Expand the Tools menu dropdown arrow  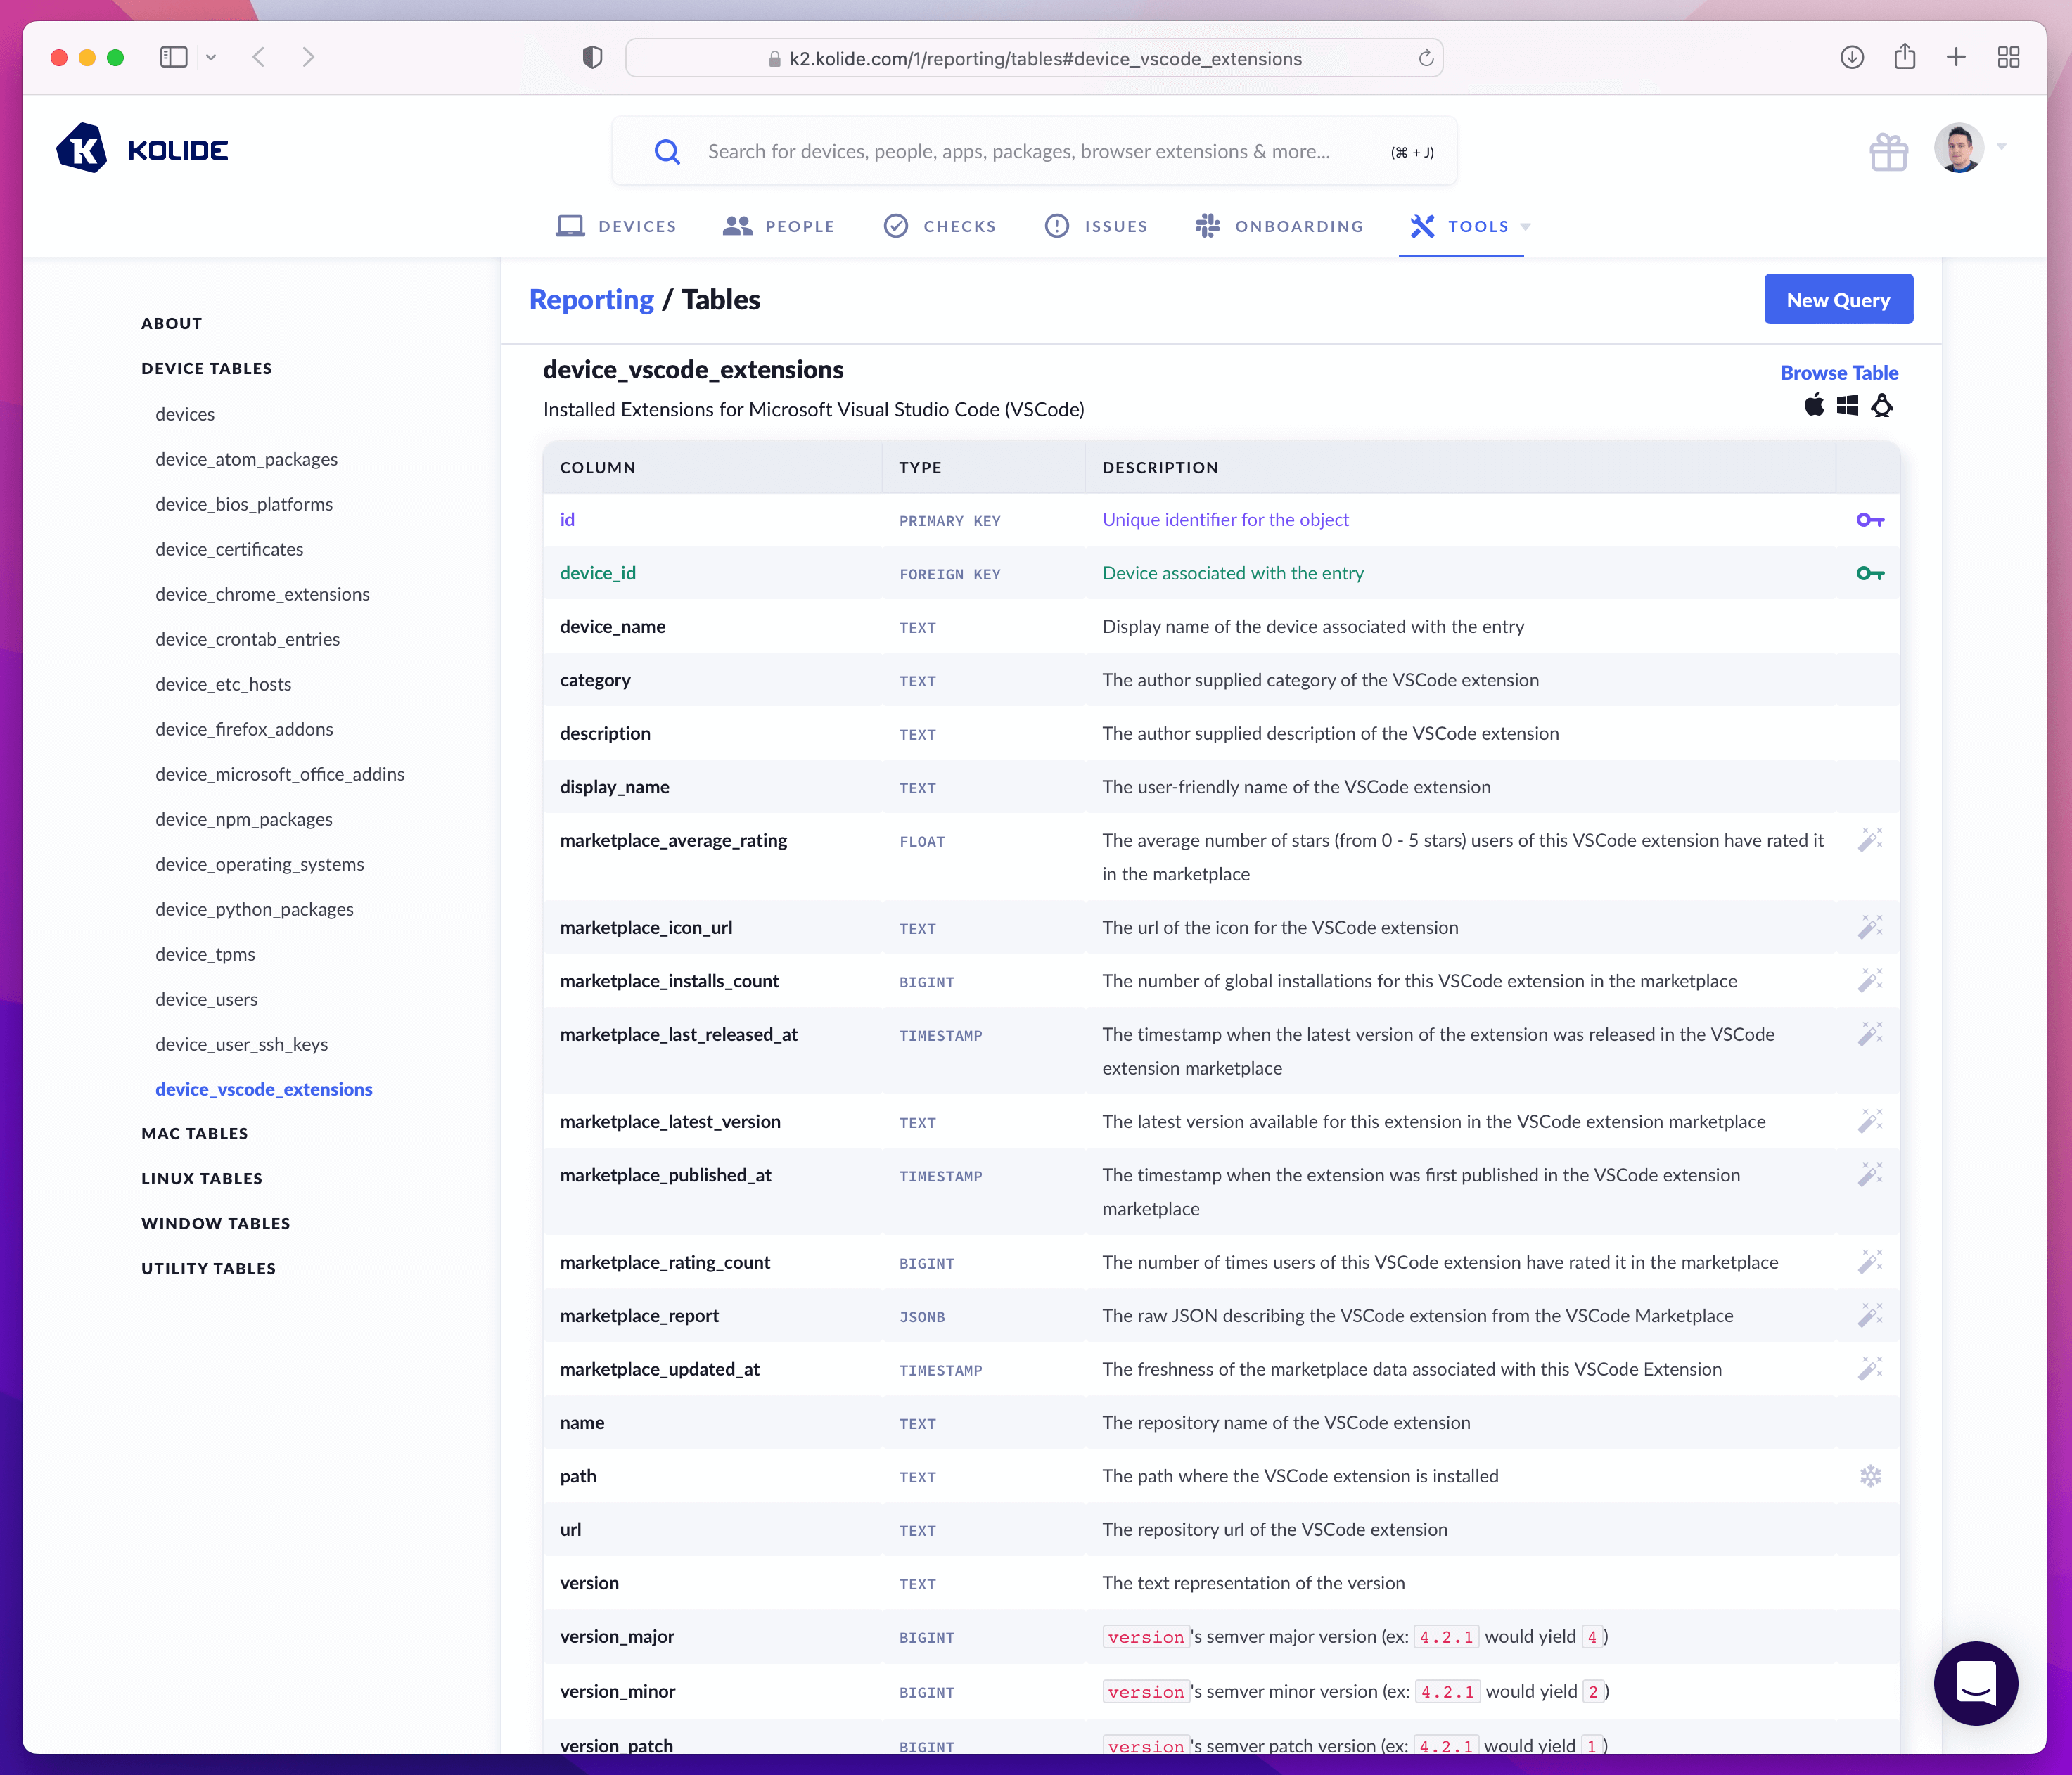pos(1525,227)
